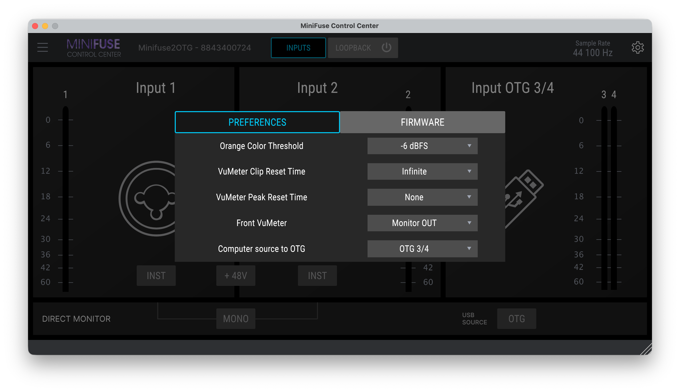680x392 pixels.
Task: Expand the VuMeter Clip Reset Time dropdown
Action: pyautogui.click(x=422, y=171)
